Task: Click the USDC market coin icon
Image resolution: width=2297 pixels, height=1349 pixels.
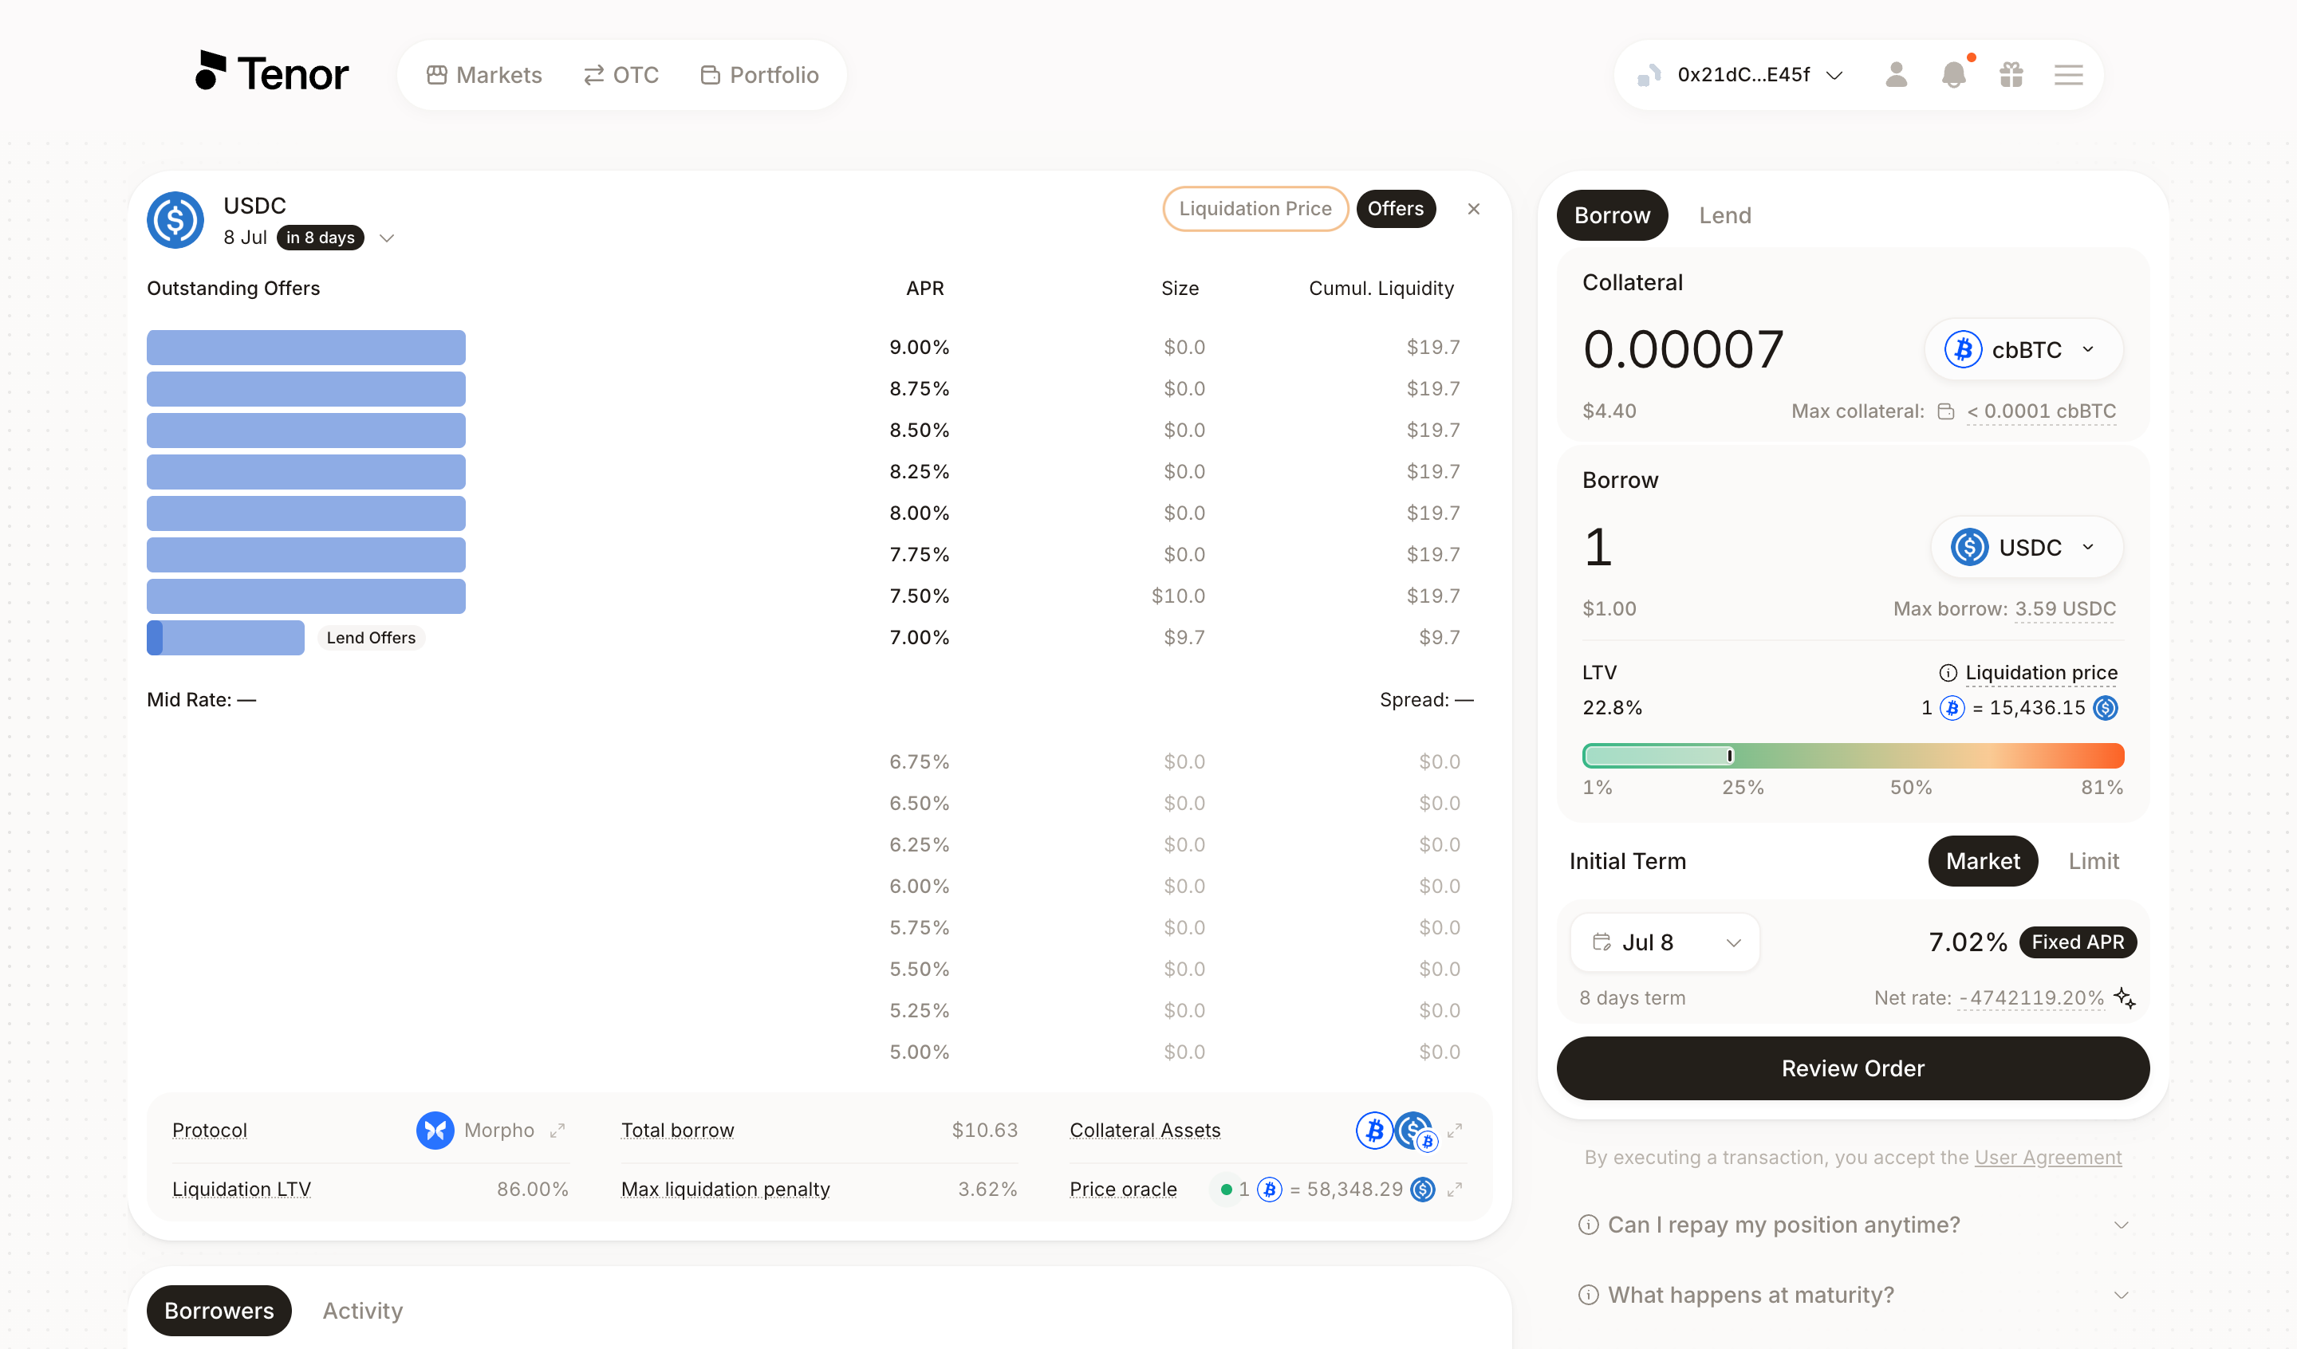Action: [175, 220]
